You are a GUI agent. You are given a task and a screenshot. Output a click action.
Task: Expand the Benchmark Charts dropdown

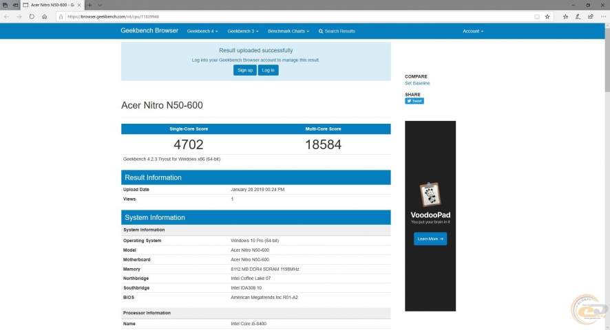pos(288,31)
